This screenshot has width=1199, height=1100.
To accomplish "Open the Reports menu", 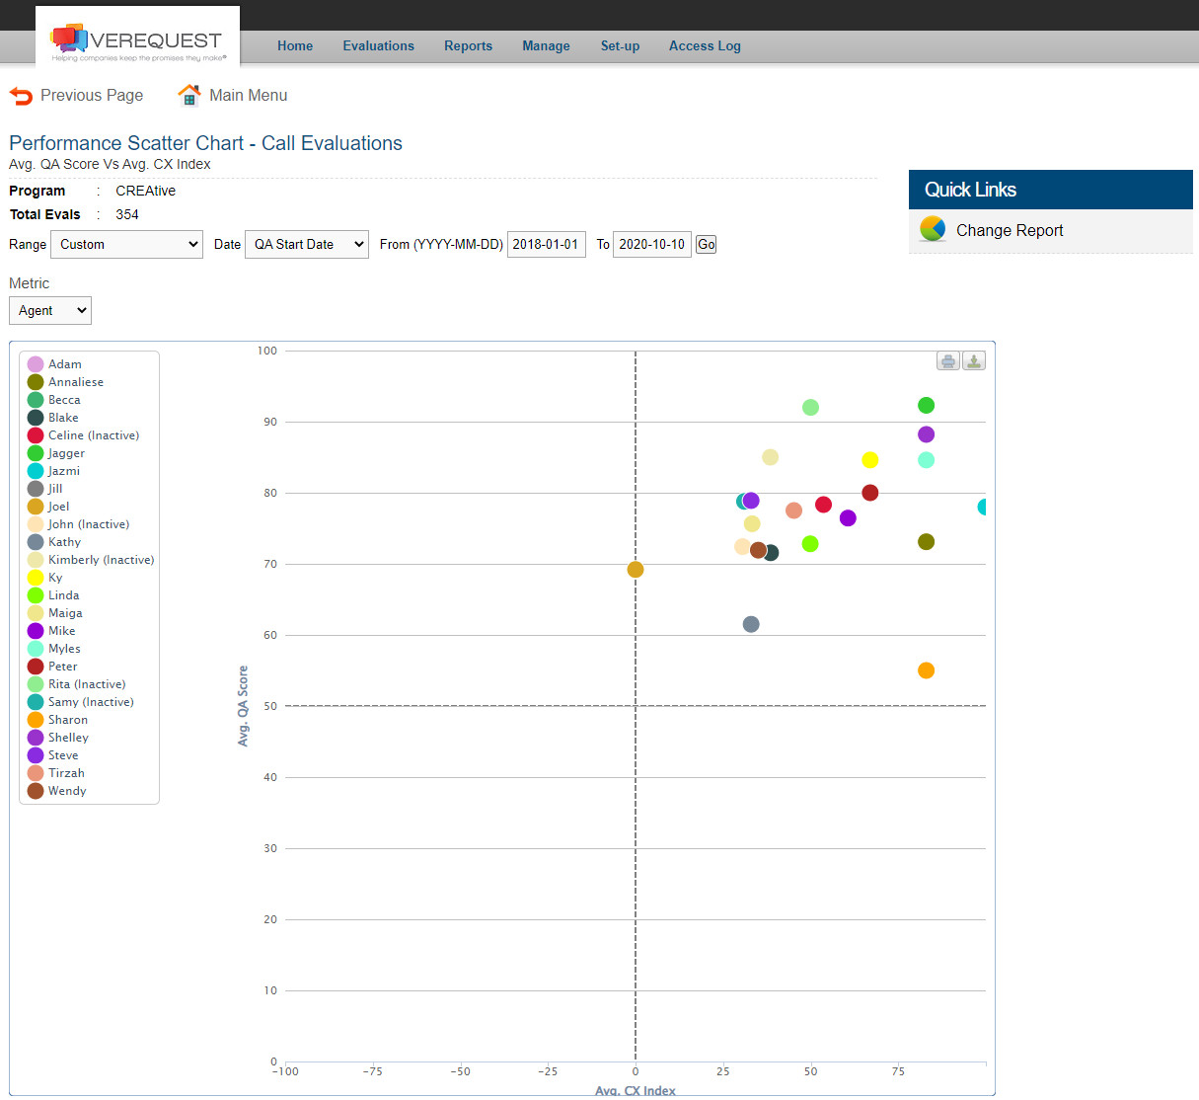I will click(468, 45).
